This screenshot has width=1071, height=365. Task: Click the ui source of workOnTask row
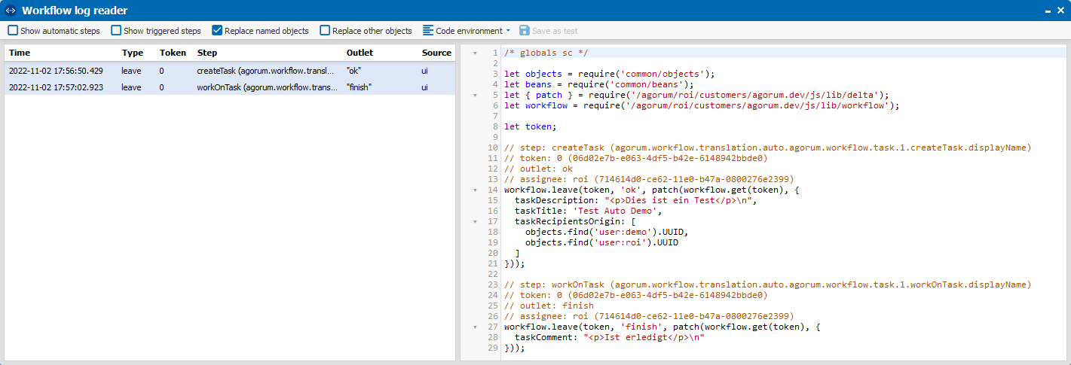[x=425, y=88]
